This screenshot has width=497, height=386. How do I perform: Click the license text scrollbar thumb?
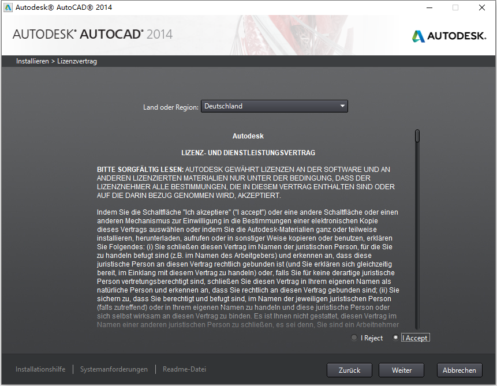417,136
